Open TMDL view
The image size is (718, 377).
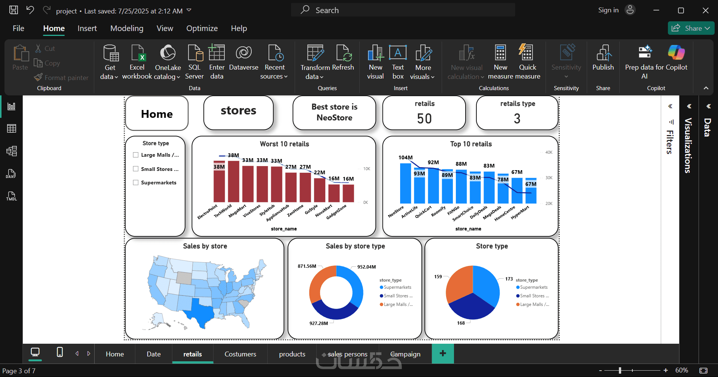(12, 196)
